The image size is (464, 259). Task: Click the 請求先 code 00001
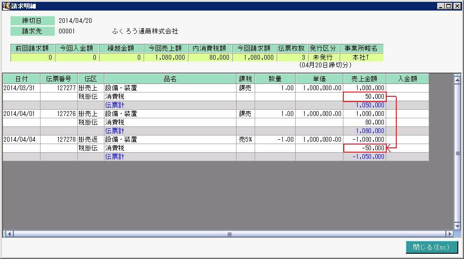67,31
